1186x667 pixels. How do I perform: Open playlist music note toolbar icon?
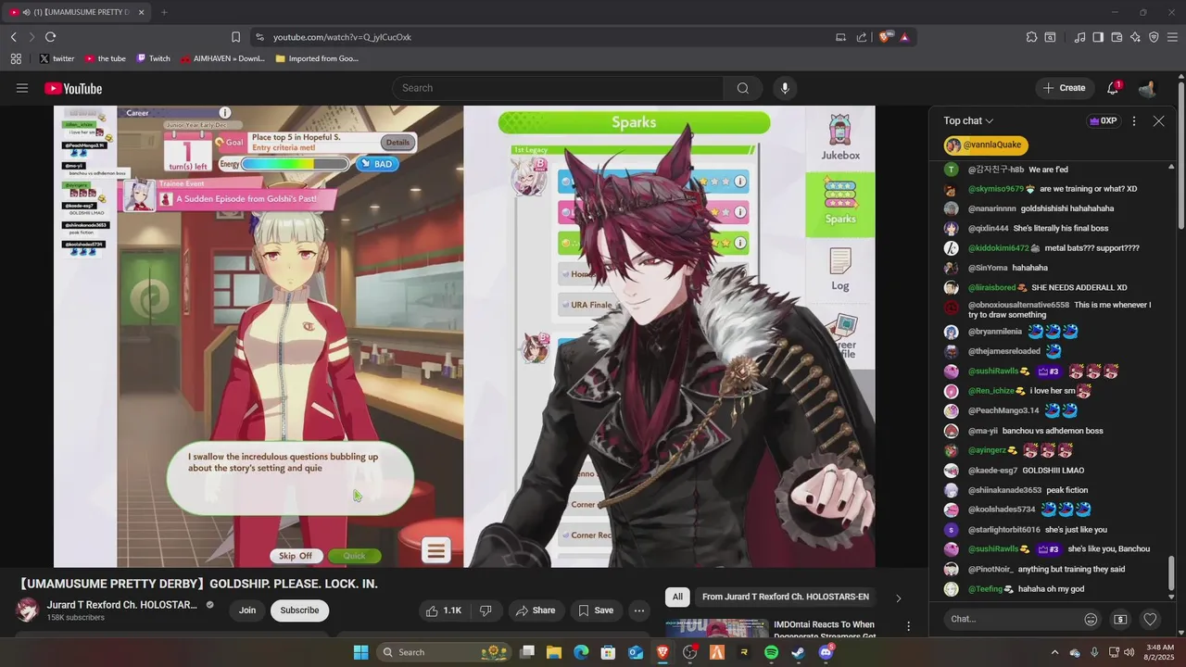[1079, 37]
